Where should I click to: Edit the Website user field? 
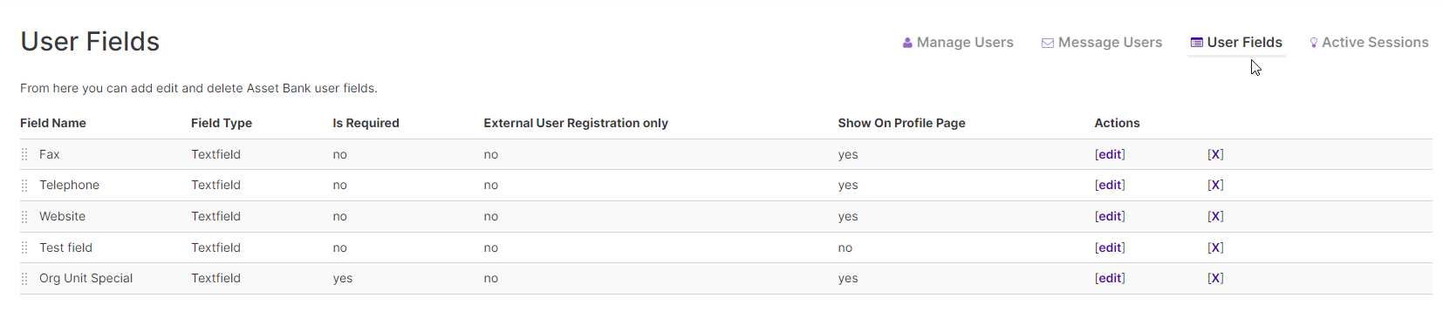tap(1110, 216)
